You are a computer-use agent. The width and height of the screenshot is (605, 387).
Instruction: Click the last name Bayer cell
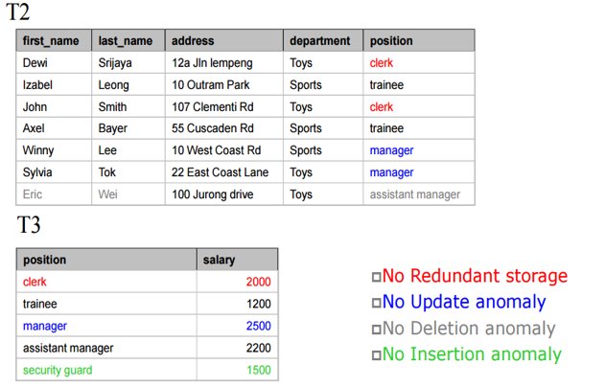[112, 128]
